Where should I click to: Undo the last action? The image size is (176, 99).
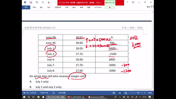37,2
